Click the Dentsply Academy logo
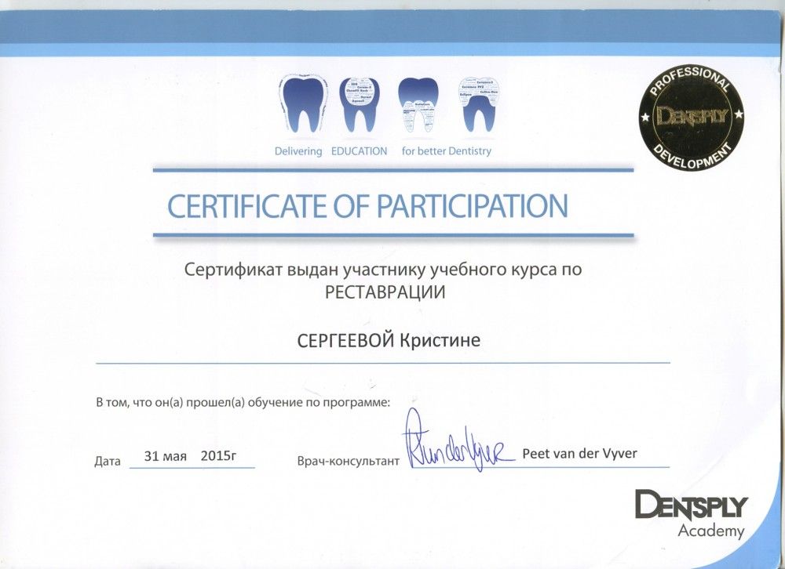The image size is (785, 569). coord(690,513)
